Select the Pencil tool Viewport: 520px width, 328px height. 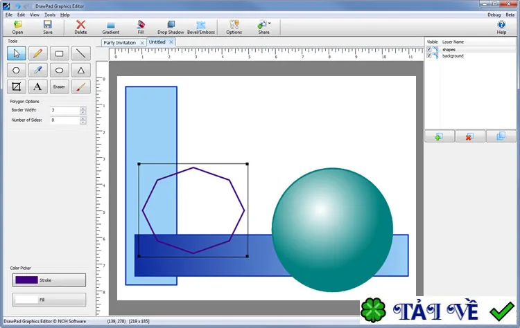coord(38,53)
